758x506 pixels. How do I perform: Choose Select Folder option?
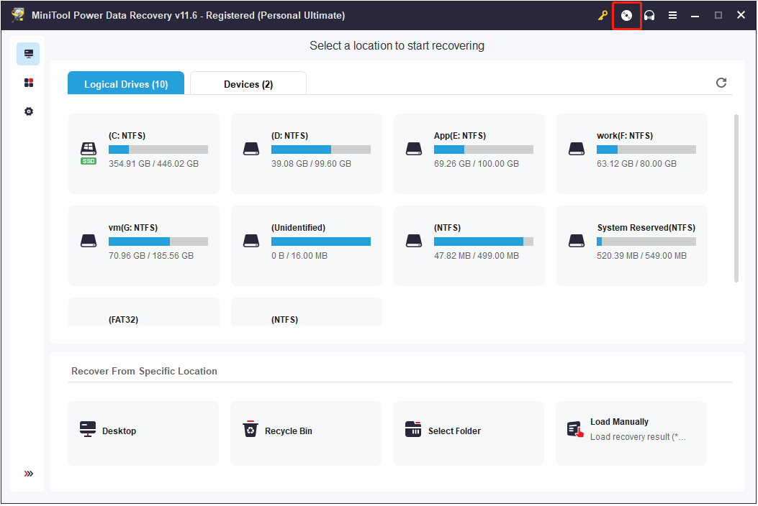point(469,433)
